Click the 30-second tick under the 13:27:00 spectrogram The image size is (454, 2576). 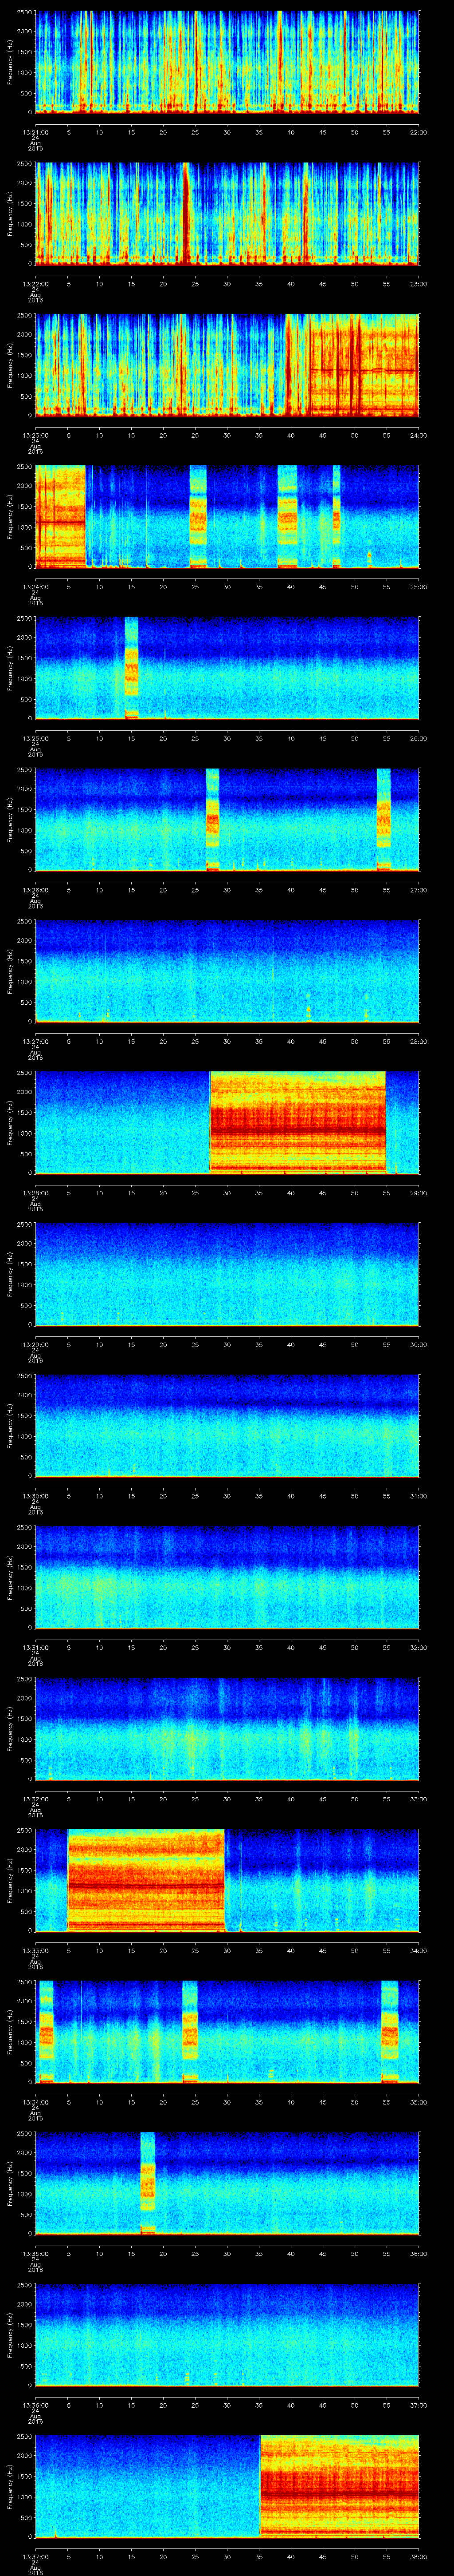click(x=227, y=1041)
